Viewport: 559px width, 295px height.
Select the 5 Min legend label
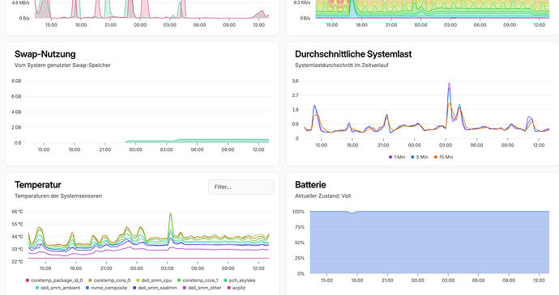pyautogui.click(x=422, y=157)
